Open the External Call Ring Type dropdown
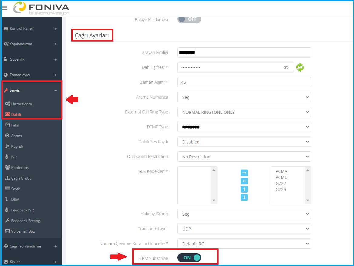354x266 pixels. pos(244,112)
